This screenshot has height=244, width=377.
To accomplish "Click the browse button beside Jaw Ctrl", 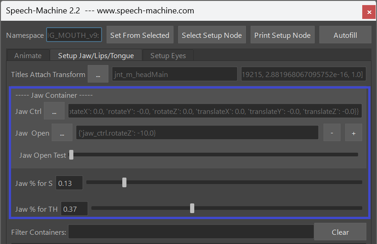I will tap(54, 111).
